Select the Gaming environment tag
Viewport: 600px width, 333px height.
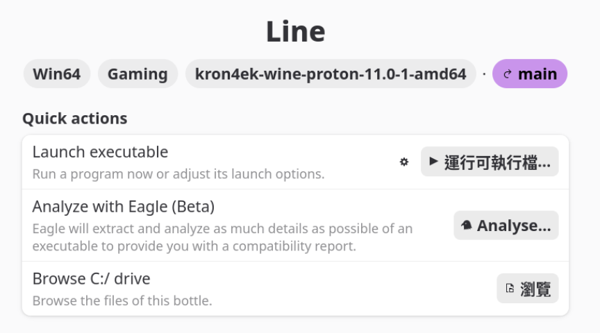(x=137, y=74)
